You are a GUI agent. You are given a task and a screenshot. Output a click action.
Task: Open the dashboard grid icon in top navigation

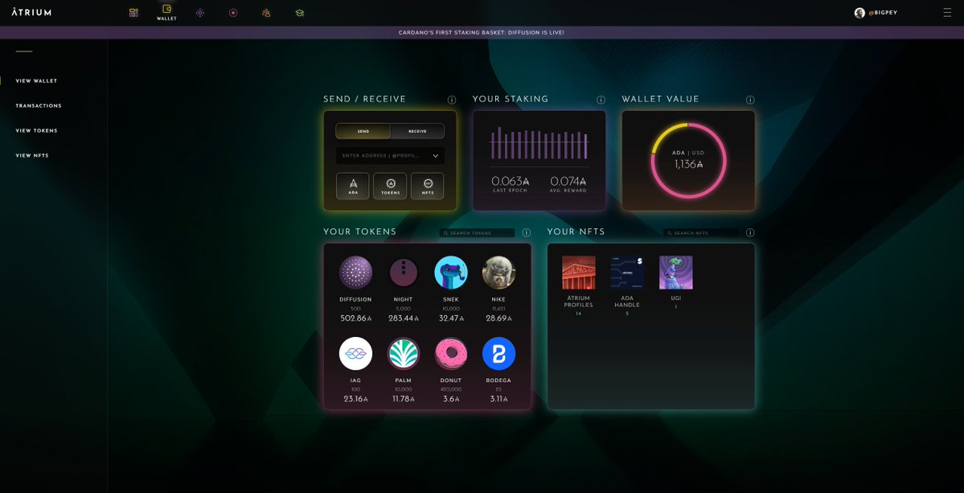tap(133, 13)
